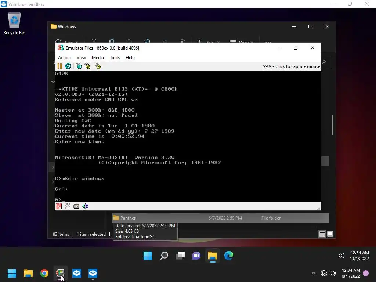Launch Google Chrome from the host taskbar
The image size is (376, 282).
[44, 273]
